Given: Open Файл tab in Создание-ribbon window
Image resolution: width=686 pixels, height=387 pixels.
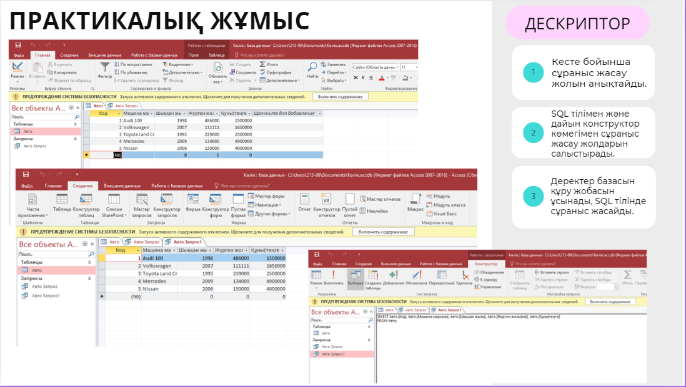Looking at the screenshot, I should tap(27, 186).
